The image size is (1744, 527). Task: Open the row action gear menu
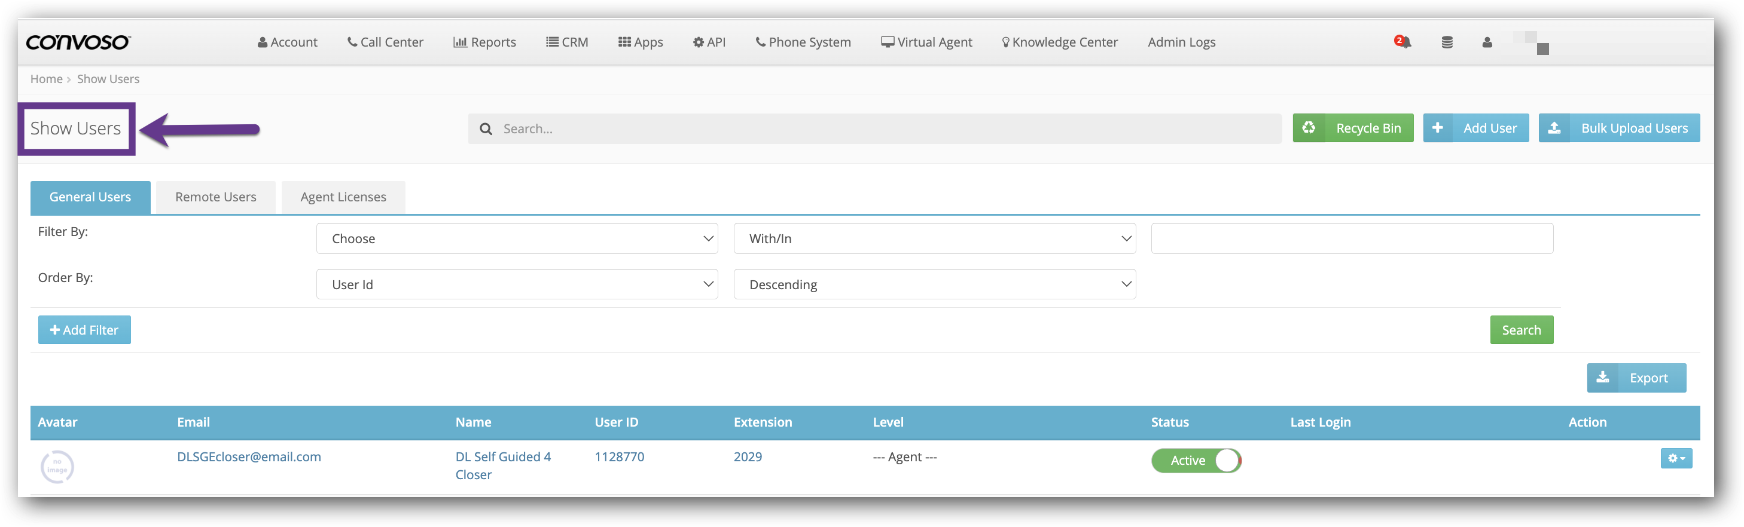pyautogui.click(x=1676, y=458)
